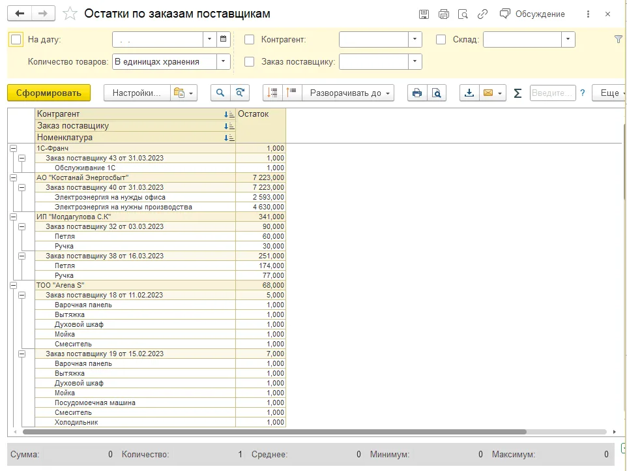Image resolution: width=627 pixels, height=471 pixels.
Task: Click the printer icon in the title bar
Action: pos(443,14)
